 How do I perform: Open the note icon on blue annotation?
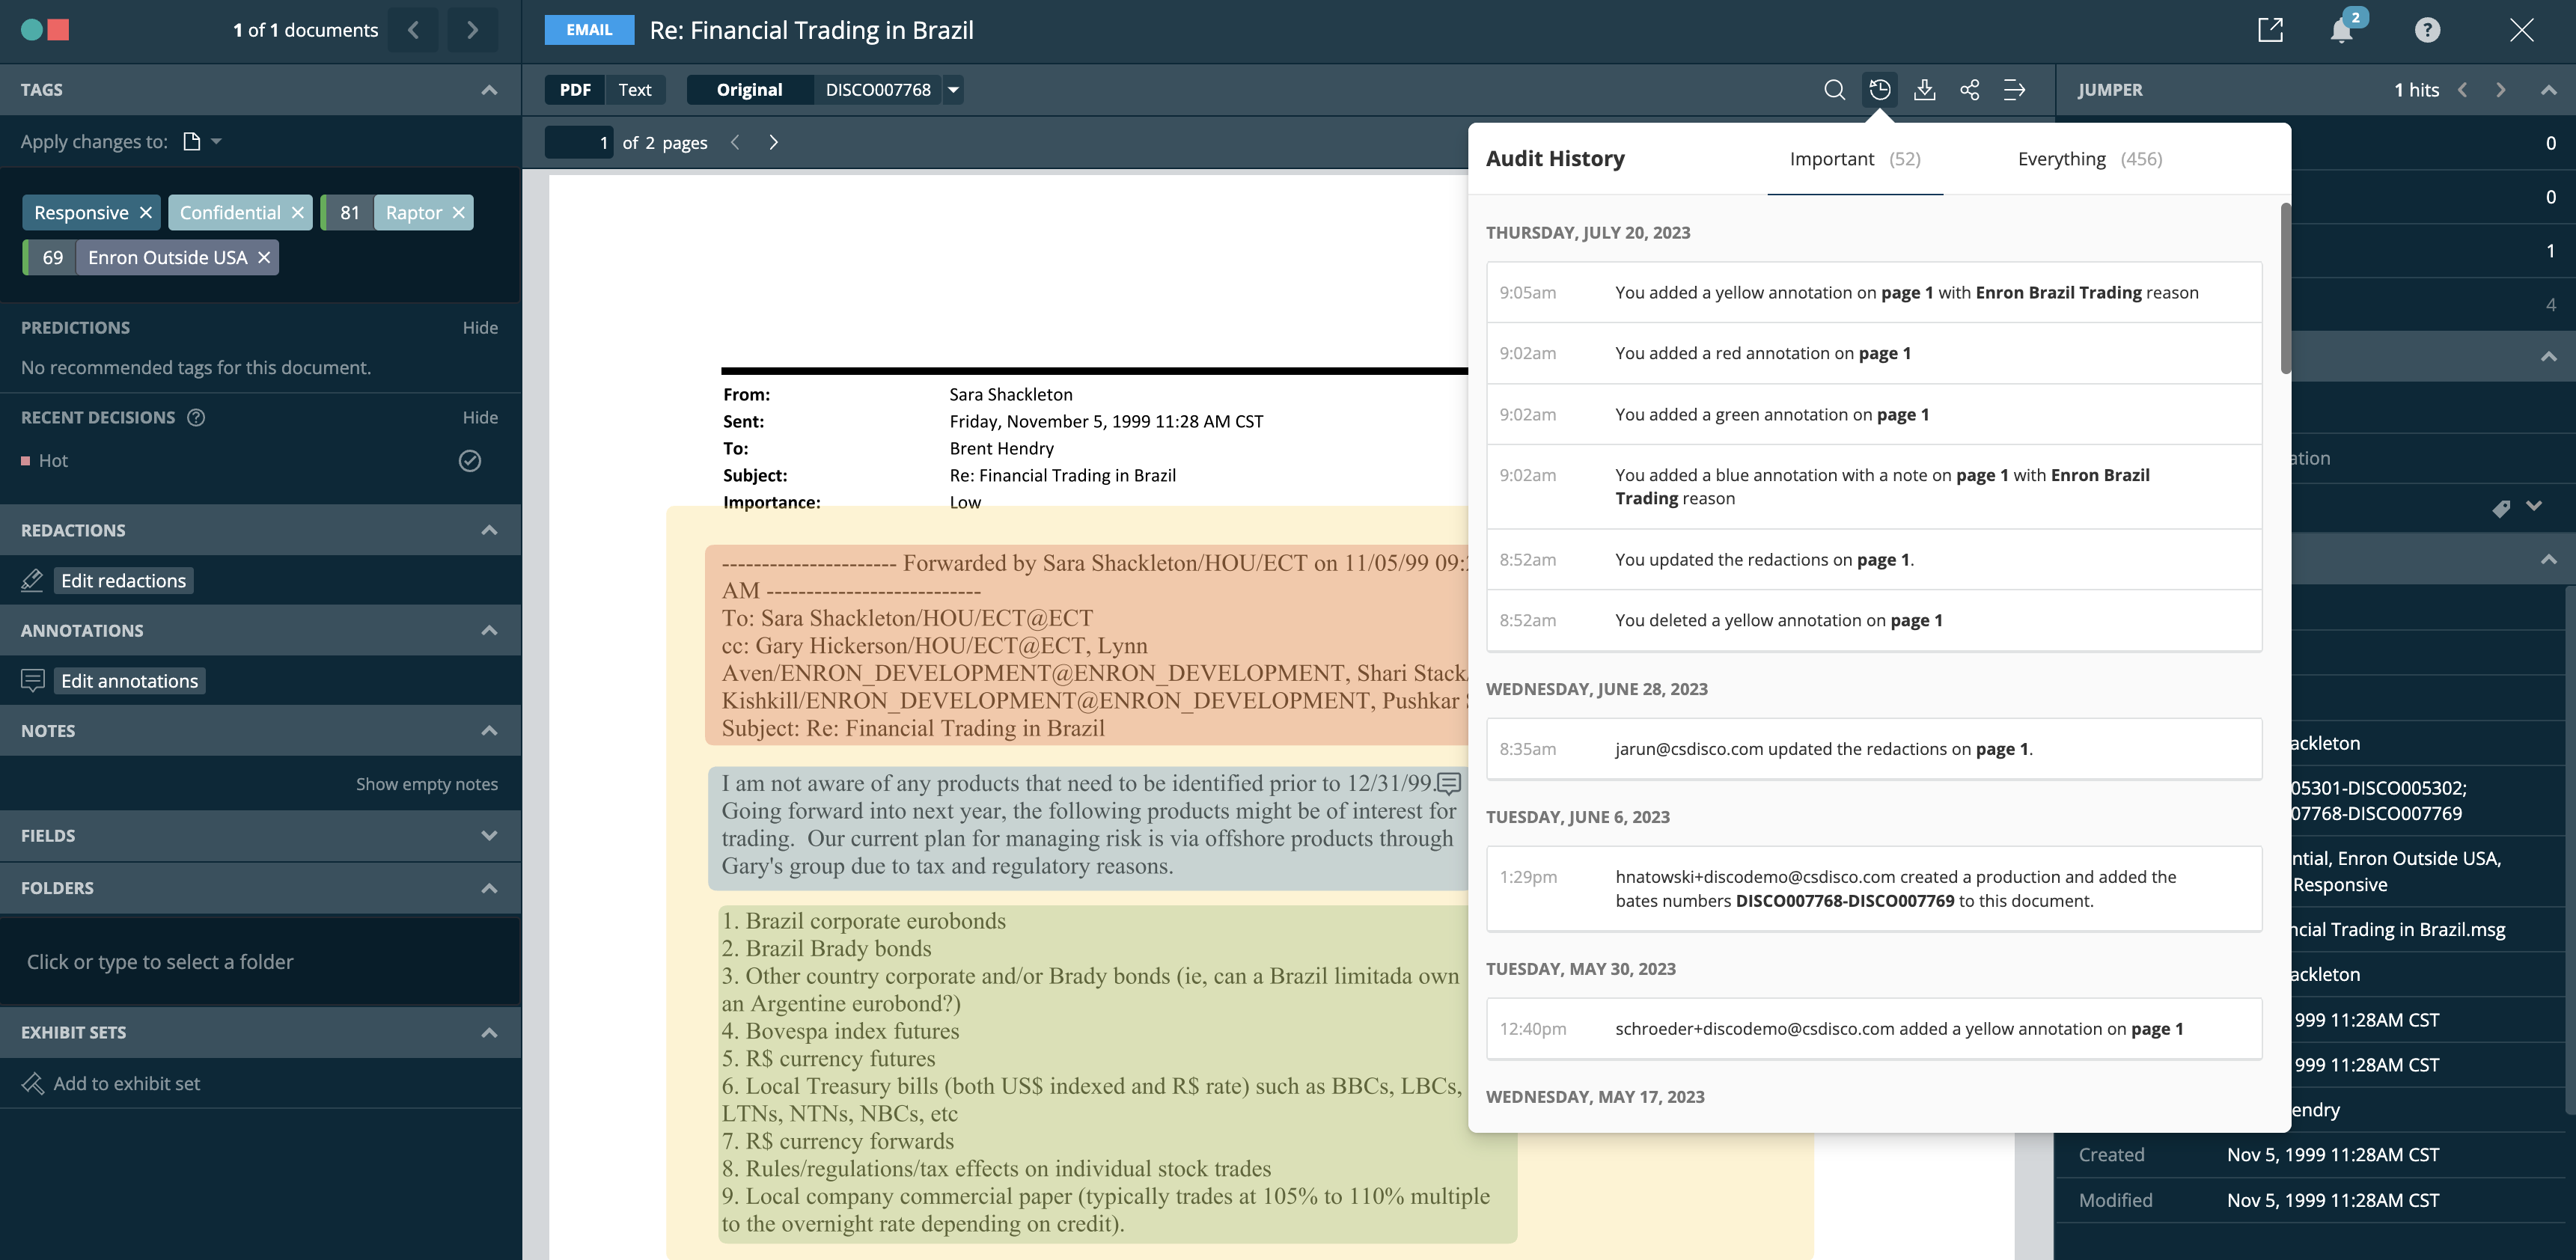(x=1449, y=783)
